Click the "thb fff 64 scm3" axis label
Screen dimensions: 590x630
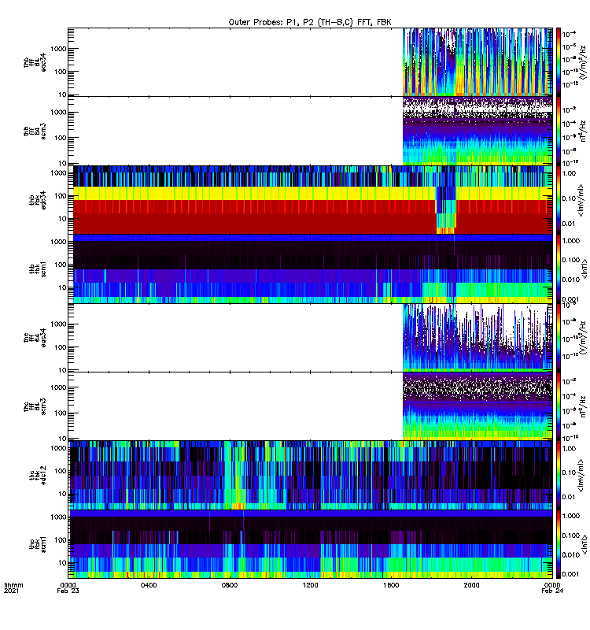point(35,131)
